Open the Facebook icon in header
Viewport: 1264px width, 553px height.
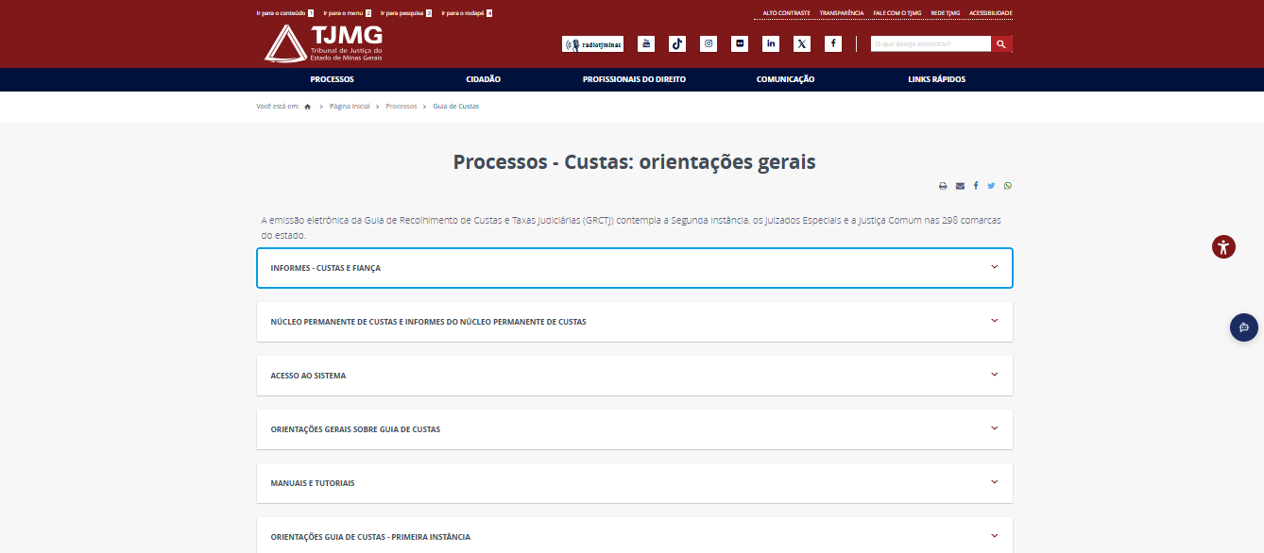(833, 43)
